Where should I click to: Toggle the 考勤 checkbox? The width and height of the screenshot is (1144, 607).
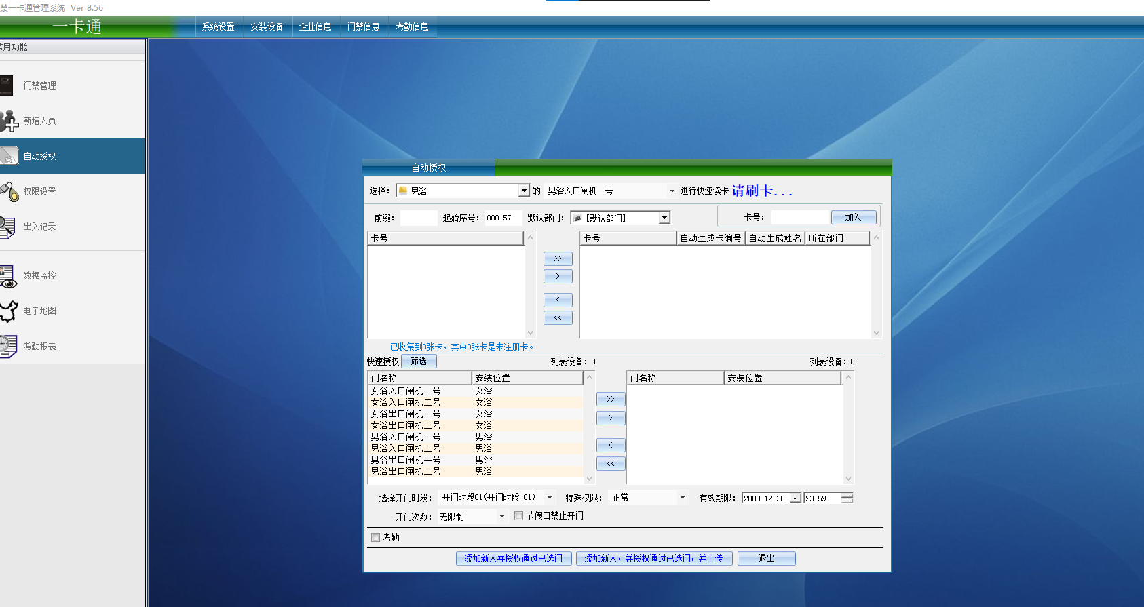click(376, 537)
